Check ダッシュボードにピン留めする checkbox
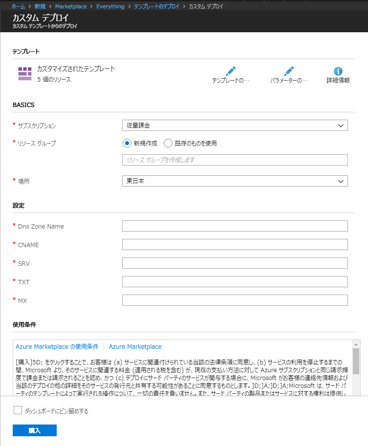The height and width of the screenshot is (446, 368). (18, 410)
